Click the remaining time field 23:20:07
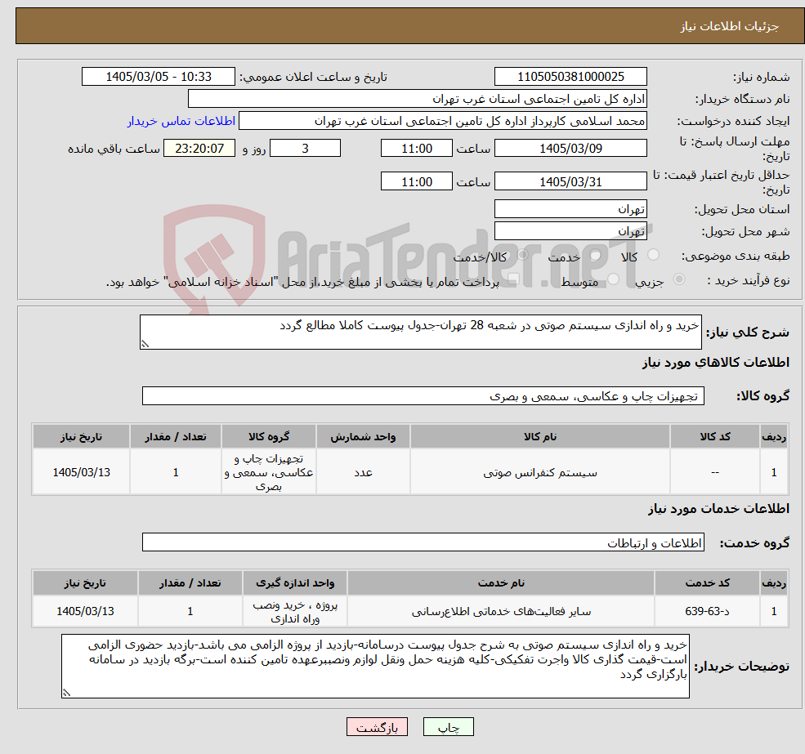Image resolution: width=805 pixels, height=754 pixels. click(x=199, y=149)
